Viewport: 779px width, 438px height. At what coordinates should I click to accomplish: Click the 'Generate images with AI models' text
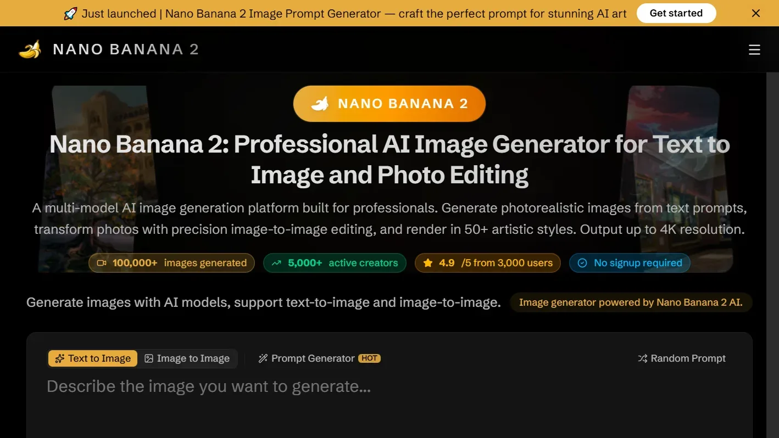click(x=264, y=302)
